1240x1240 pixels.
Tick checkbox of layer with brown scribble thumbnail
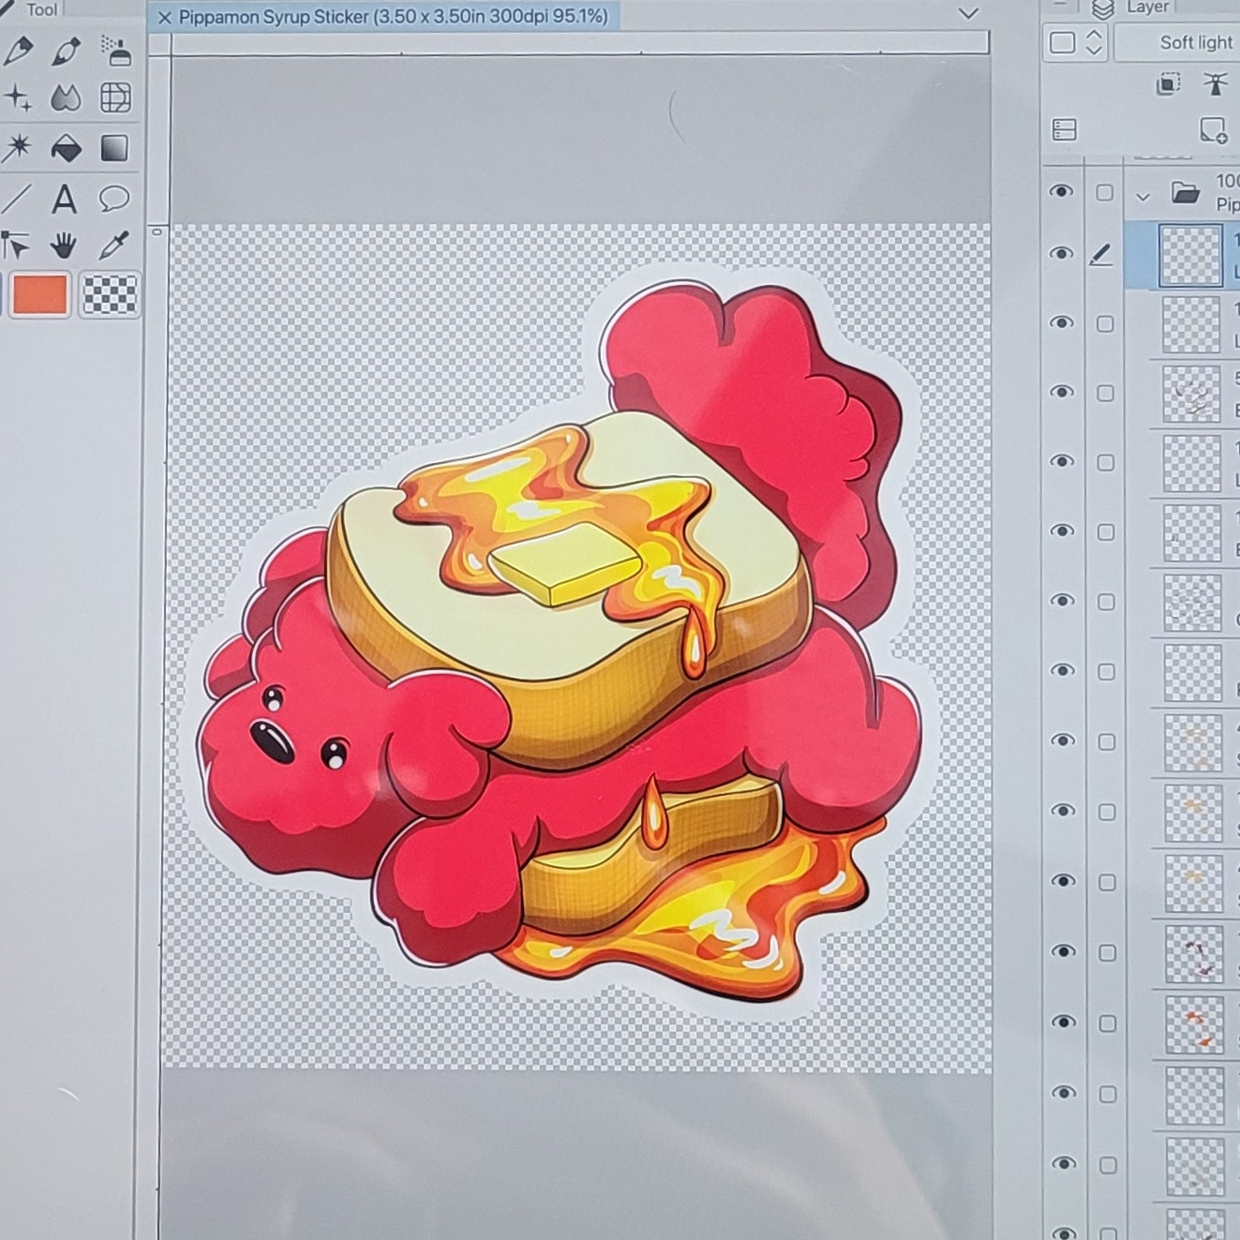click(x=1105, y=393)
